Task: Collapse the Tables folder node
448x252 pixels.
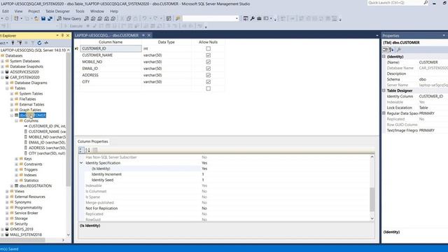Action: tap(7, 88)
